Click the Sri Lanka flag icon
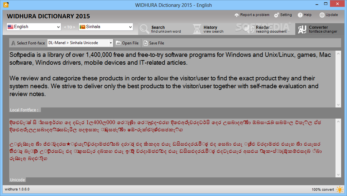 (82, 27)
